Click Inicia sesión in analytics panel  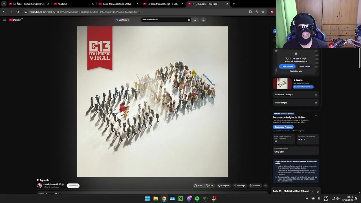[305, 66]
